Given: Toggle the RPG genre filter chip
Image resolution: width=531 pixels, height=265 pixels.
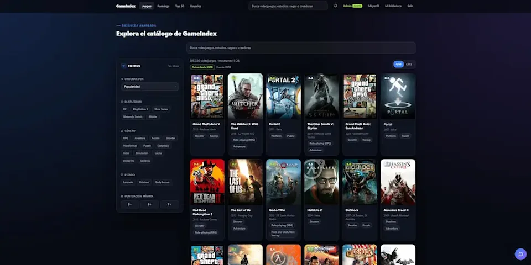Looking at the screenshot, I should 126,138.
